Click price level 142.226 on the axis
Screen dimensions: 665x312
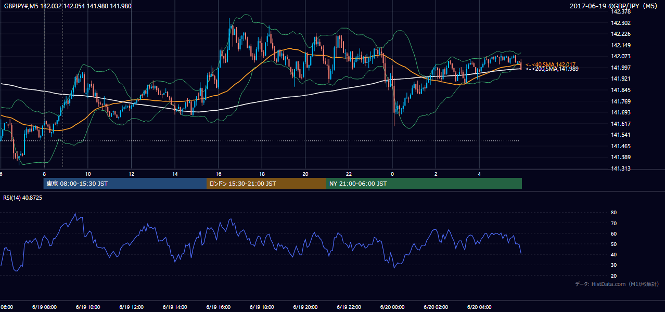point(621,34)
